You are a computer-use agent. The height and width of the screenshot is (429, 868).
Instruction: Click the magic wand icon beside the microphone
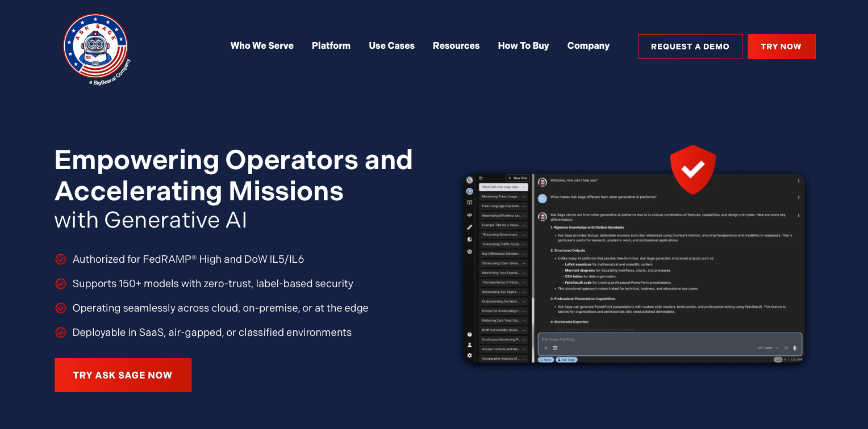click(x=786, y=348)
